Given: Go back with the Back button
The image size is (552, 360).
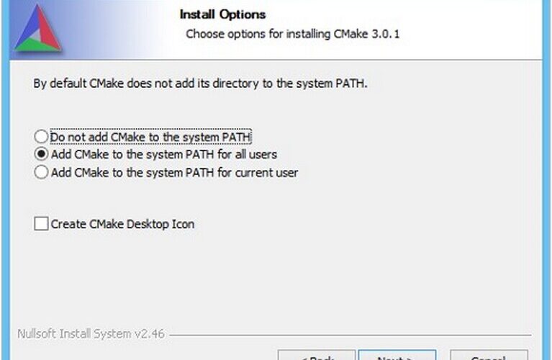Looking at the screenshot, I should pyautogui.click(x=317, y=355).
